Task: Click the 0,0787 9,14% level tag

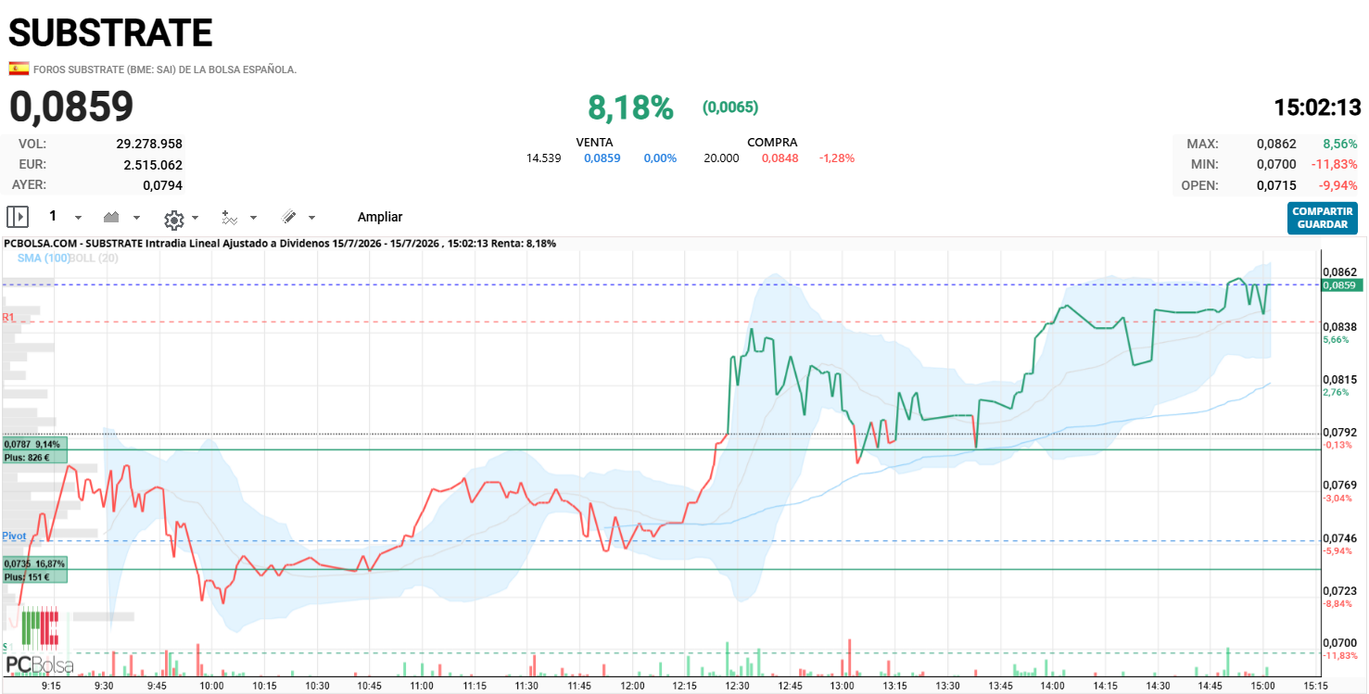Action: (35, 449)
